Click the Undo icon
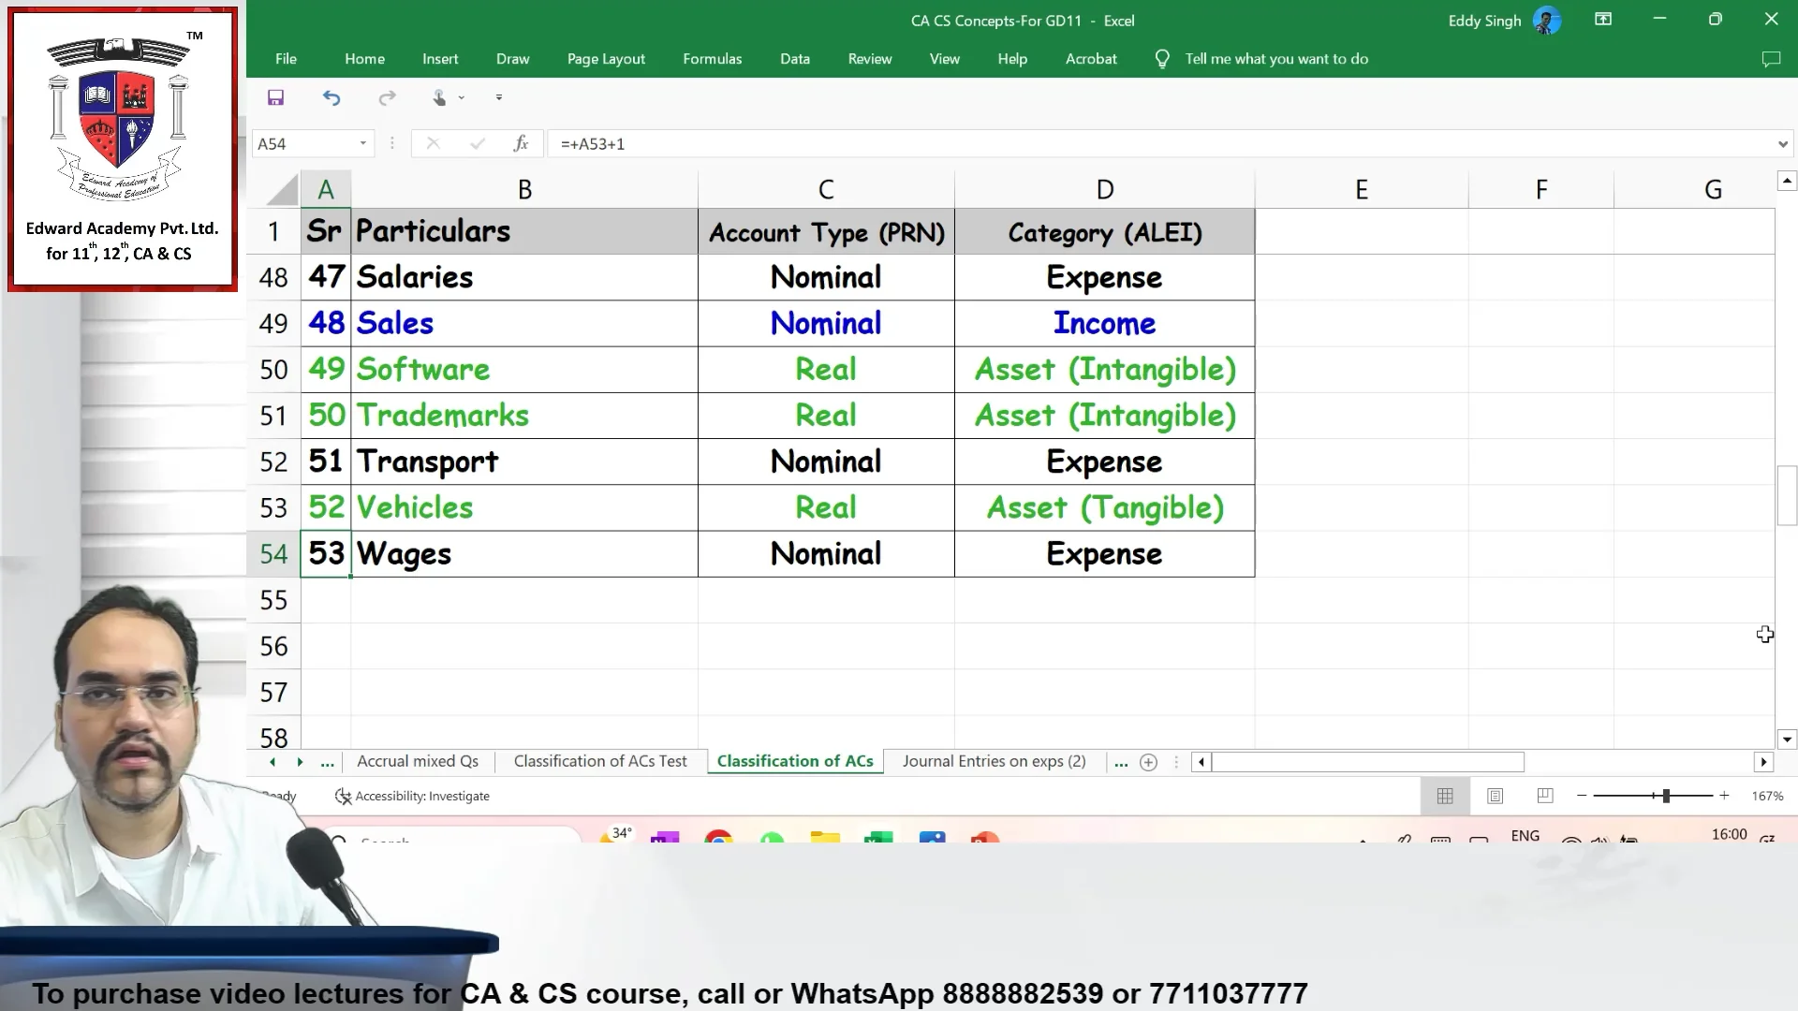The height and width of the screenshot is (1011, 1798). (x=332, y=97)
